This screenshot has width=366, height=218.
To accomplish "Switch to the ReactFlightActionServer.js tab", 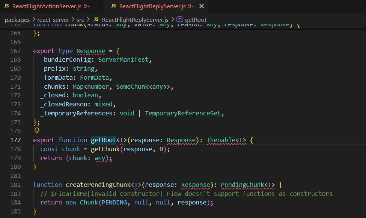I will 49,6.
